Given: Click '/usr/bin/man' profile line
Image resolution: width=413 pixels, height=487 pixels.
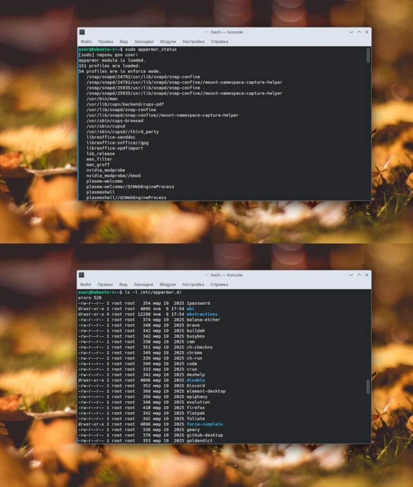Looking at the screenshot, I should 102,99.
